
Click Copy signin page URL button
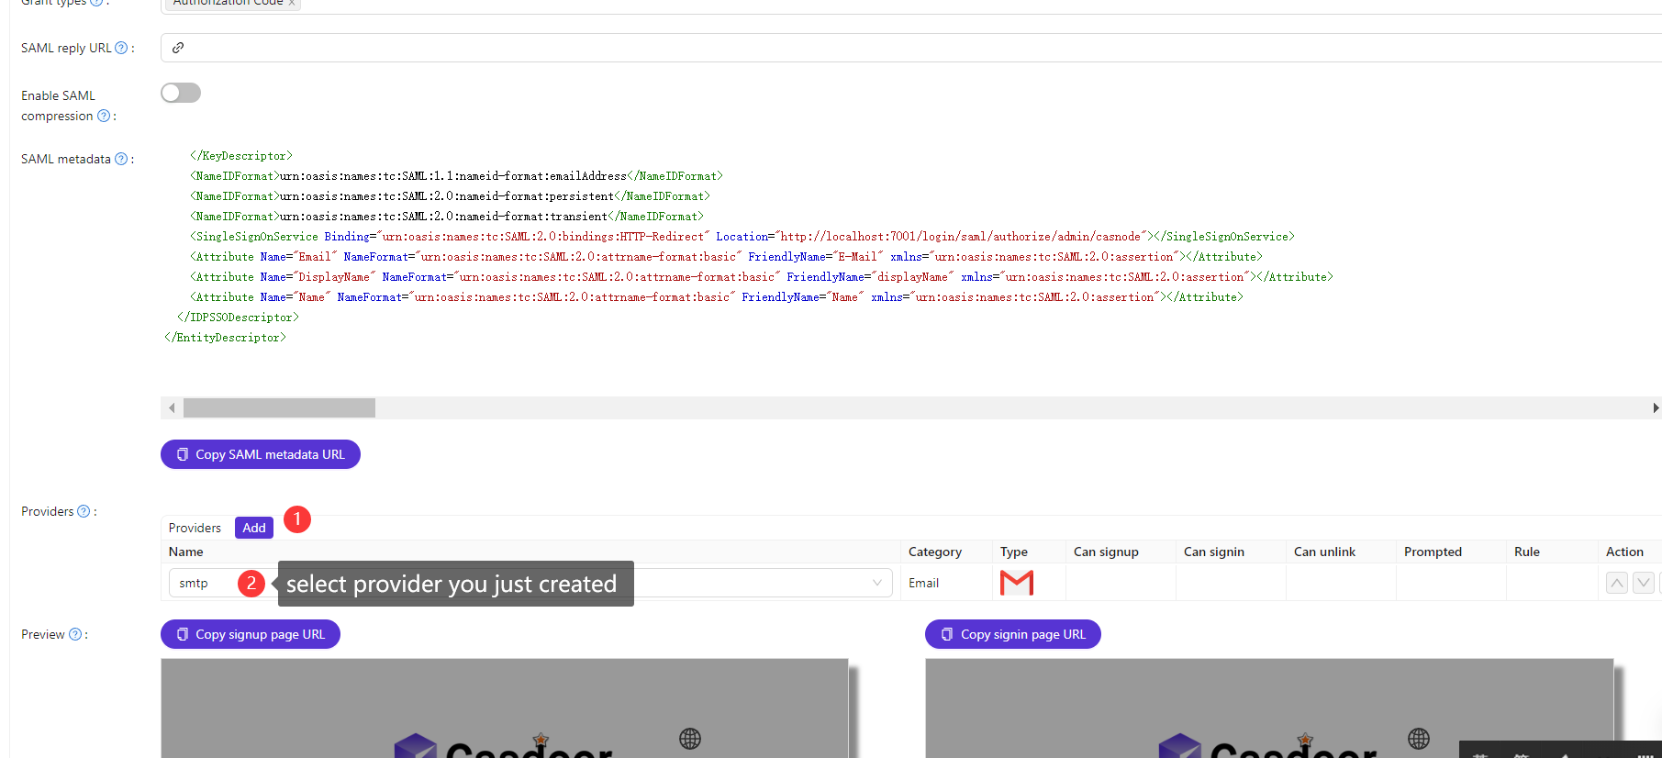pyautogui.click(x=1013, y=634)
